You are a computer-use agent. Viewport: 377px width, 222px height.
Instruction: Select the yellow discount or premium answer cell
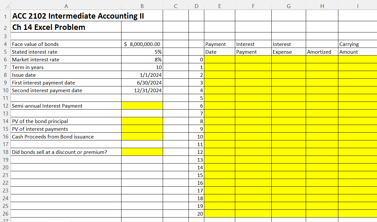tap(142, 152)
